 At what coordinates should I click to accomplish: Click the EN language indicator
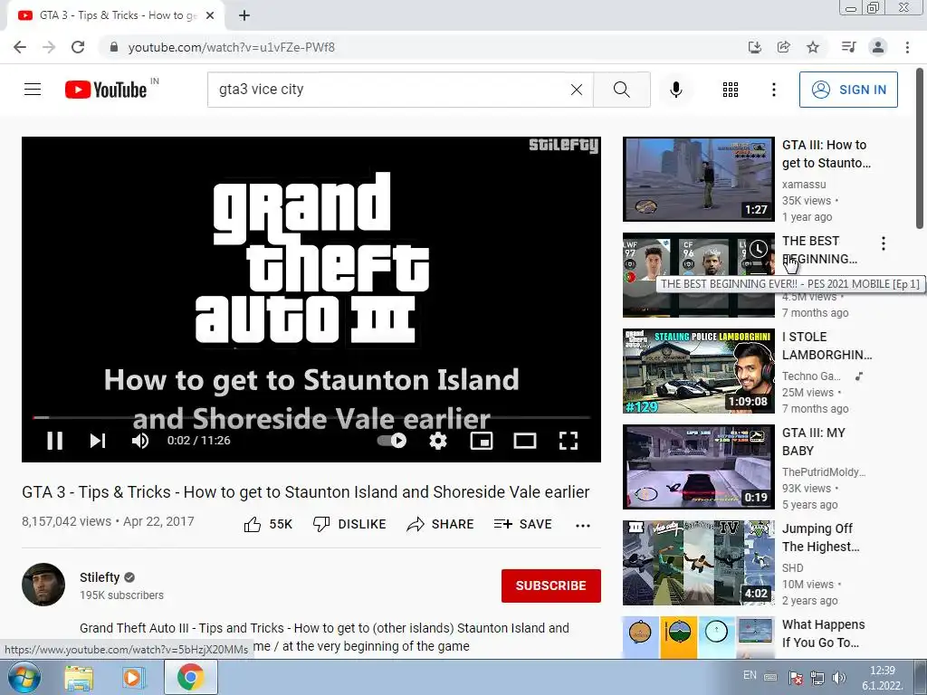750,675
